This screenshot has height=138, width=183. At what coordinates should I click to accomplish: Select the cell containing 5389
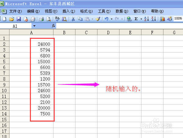tap(31, 73)
